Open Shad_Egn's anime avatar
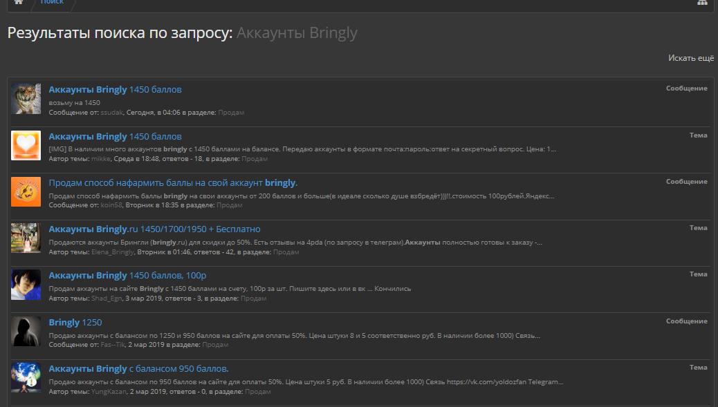This screenshot has height=407, width=718. [26, 285]
